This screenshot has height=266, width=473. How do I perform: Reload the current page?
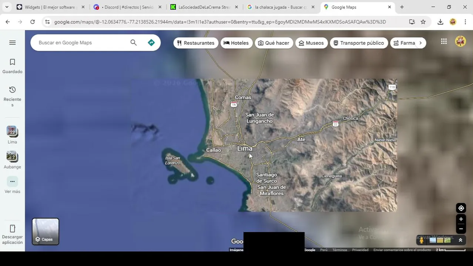point(33,22)
